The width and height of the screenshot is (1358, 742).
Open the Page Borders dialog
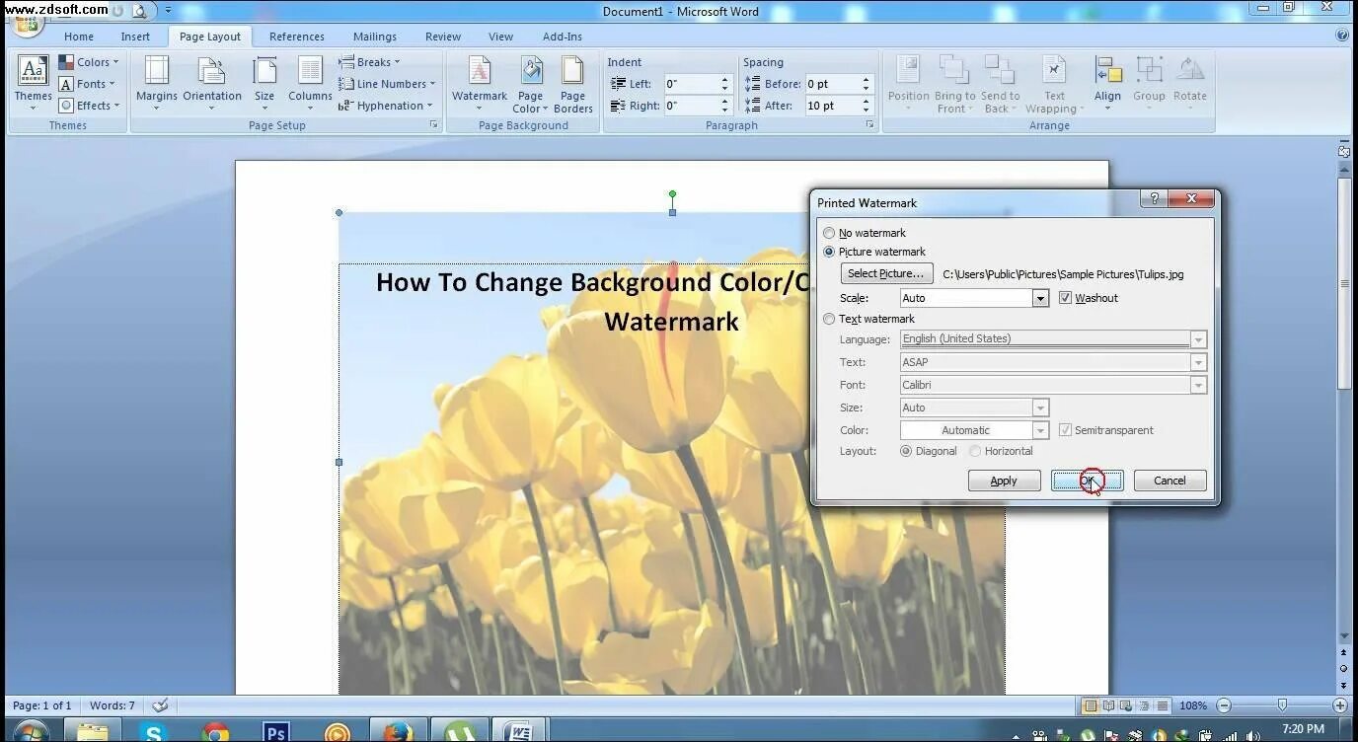click(x=573, y=83)
